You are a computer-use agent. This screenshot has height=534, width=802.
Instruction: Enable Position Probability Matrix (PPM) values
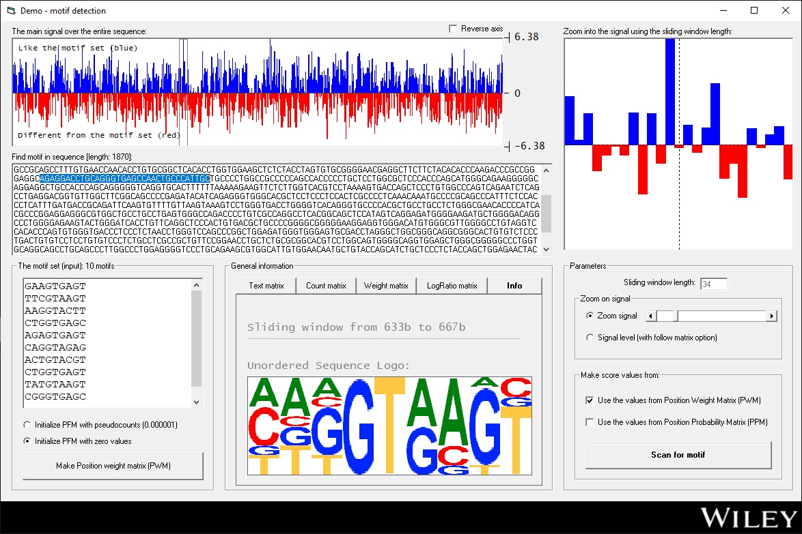coord(590,421)
